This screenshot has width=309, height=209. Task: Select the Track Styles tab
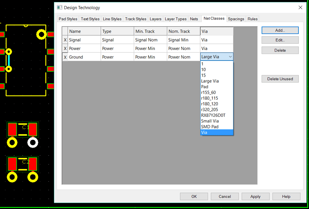(x=135, y=19)
